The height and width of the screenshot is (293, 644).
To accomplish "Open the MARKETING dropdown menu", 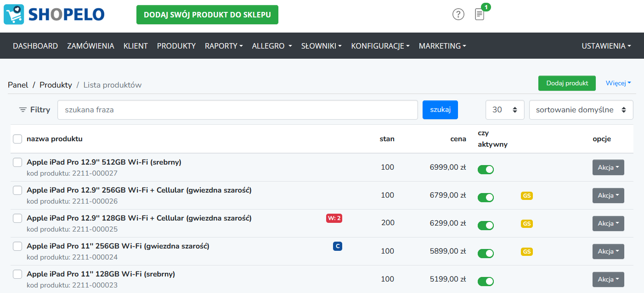I will click(442, 46).
